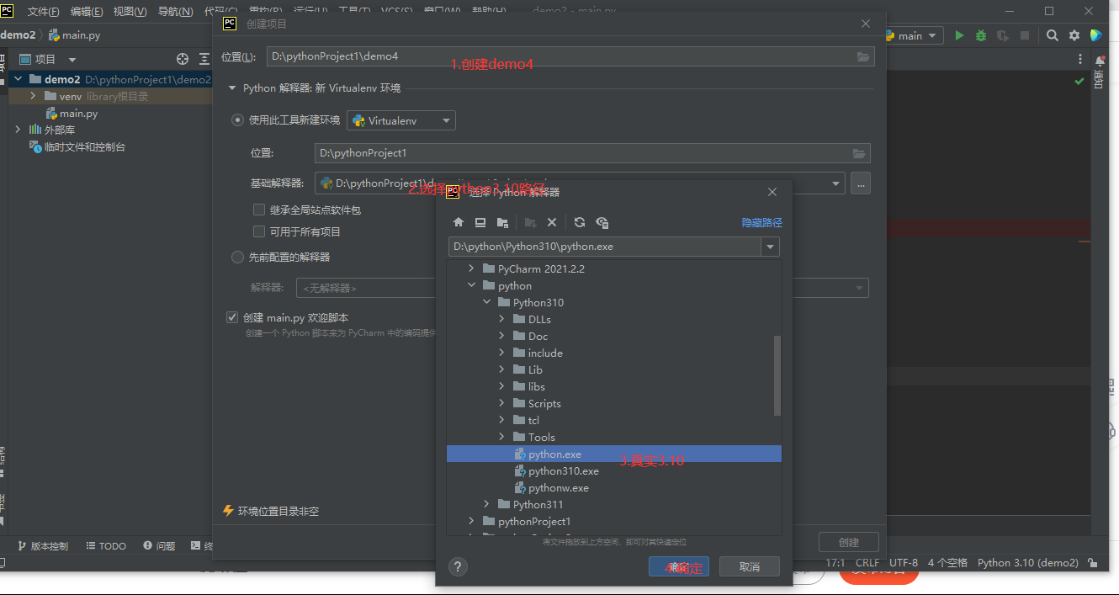Expand the DLLs folder
Screen dimensions: 1119x595
point(501,319)
